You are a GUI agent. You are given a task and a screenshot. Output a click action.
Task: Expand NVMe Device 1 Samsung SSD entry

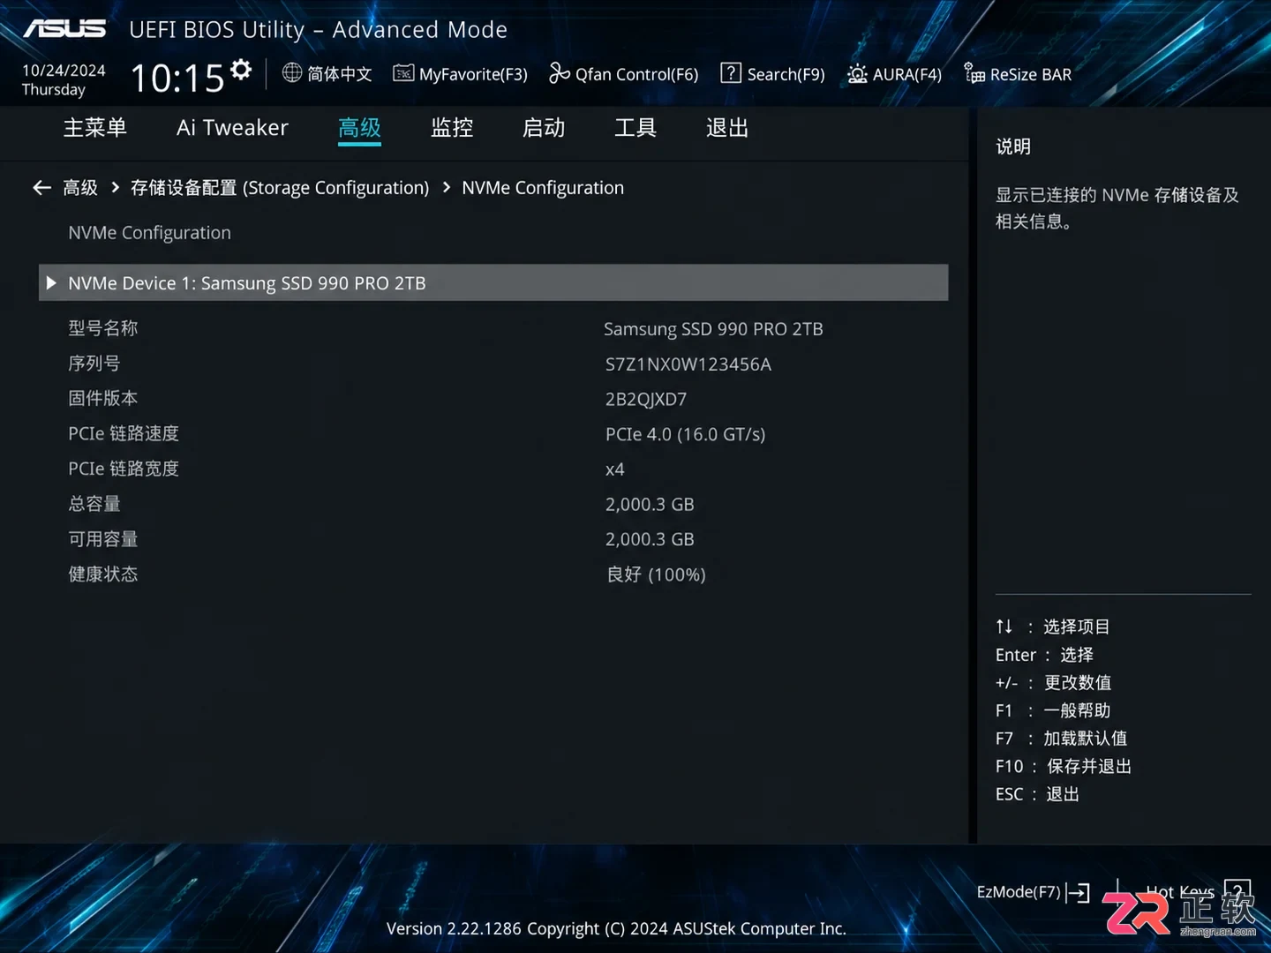tap(493, 282)
